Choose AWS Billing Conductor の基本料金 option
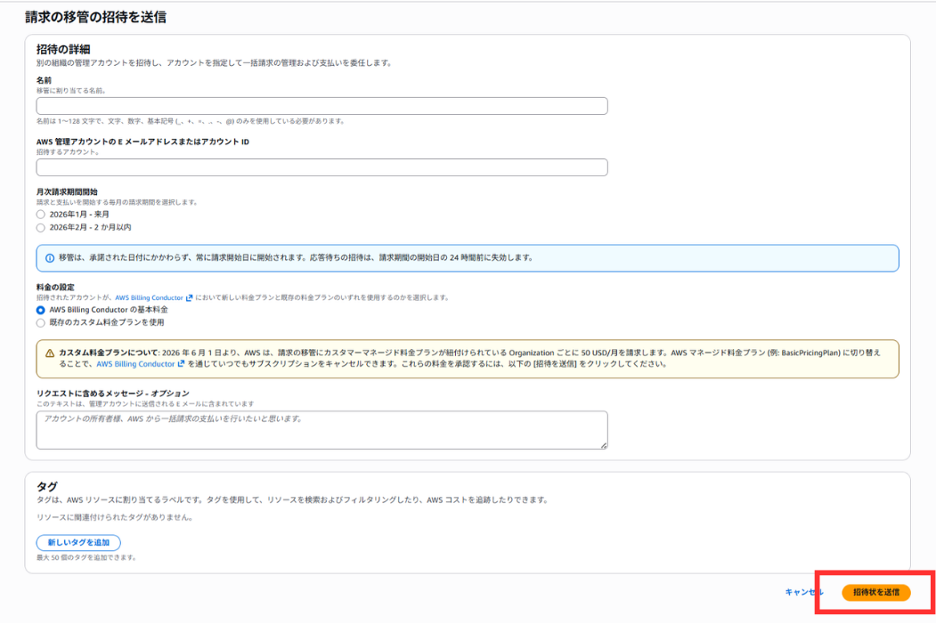This screenshot has width=936, height=641. pos(41,310)
